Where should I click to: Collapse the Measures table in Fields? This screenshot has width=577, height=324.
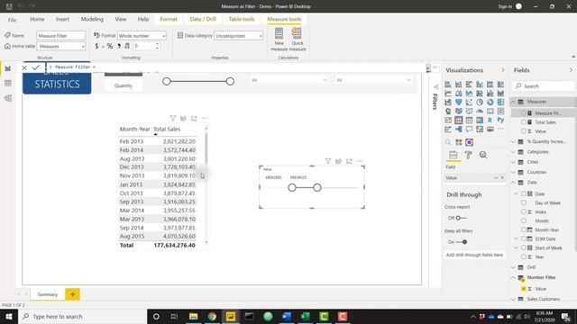pyautogui.click(x=513, y=102)
